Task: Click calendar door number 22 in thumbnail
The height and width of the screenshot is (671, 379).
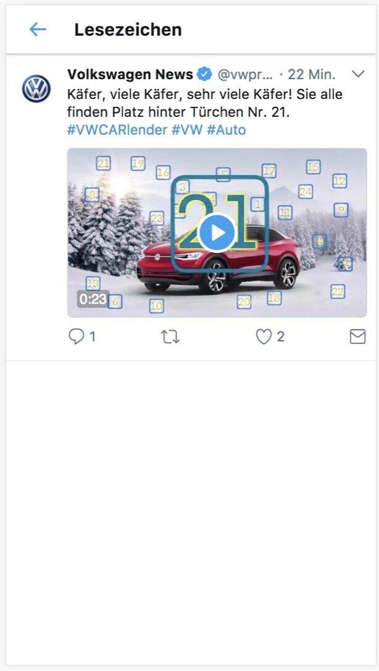Action: coord(338,292)
